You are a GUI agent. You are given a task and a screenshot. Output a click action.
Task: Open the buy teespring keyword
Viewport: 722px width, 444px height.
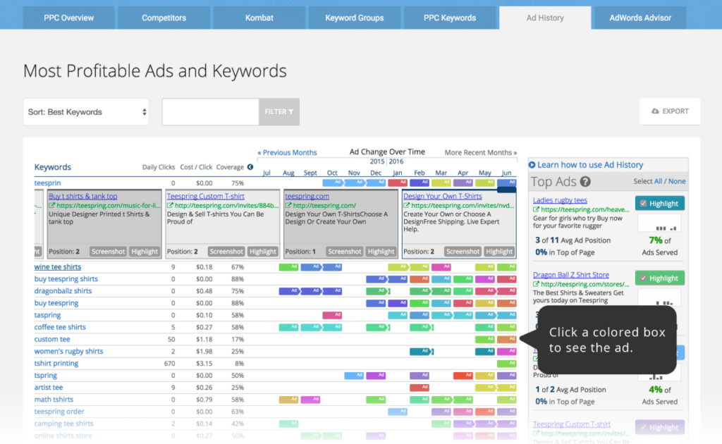[56, 303]
